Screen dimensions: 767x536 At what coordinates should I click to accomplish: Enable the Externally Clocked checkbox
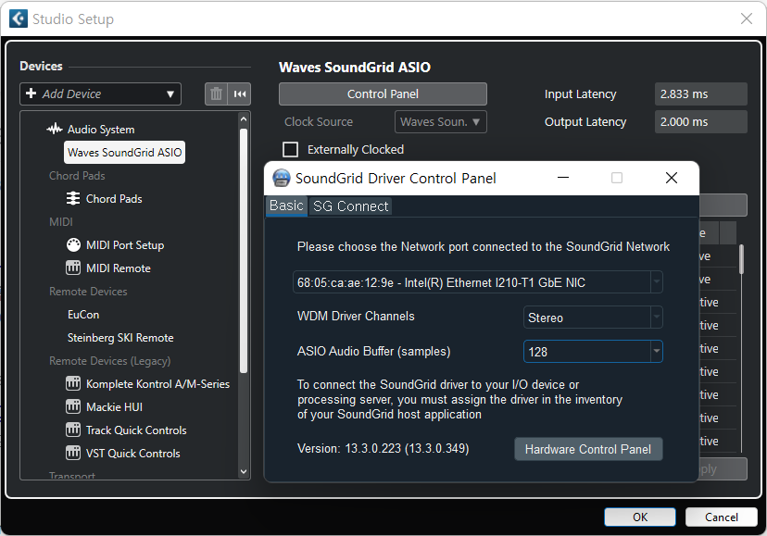pos(291,150)
